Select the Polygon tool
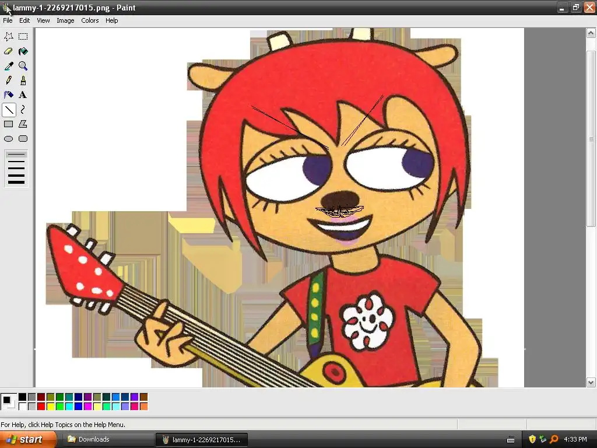597x448 pixels. [23, 124]
